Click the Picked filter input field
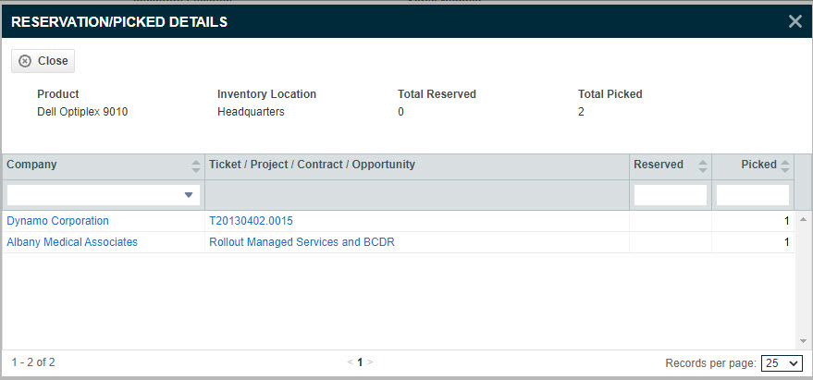This screenshot has height=380, width=813. coord(753,195)
